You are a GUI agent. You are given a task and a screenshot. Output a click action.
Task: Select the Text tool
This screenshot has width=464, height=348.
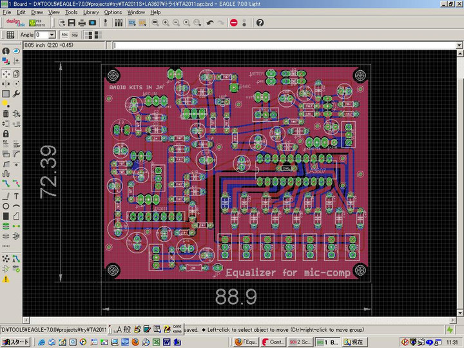tap(16, 195)
